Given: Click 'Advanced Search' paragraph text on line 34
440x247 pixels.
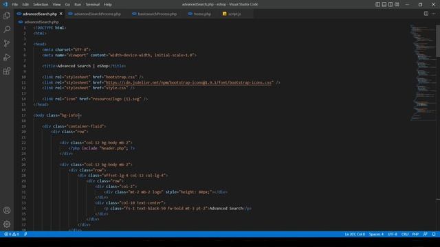Looking at the screenshot, I should (x=226, y=209).
